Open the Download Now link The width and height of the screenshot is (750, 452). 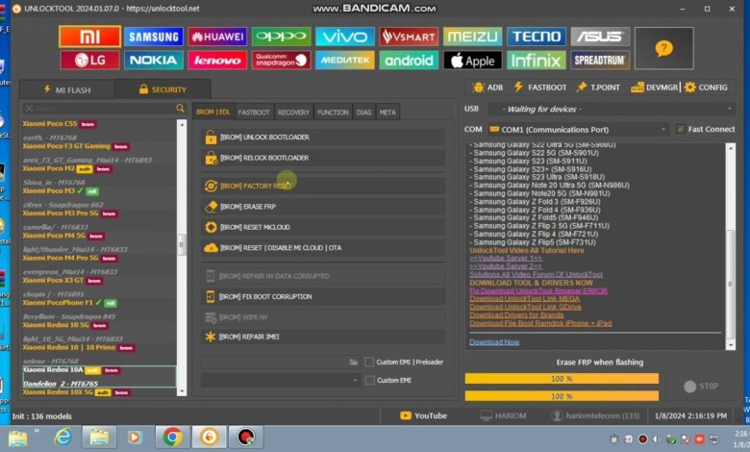[494, 341]
